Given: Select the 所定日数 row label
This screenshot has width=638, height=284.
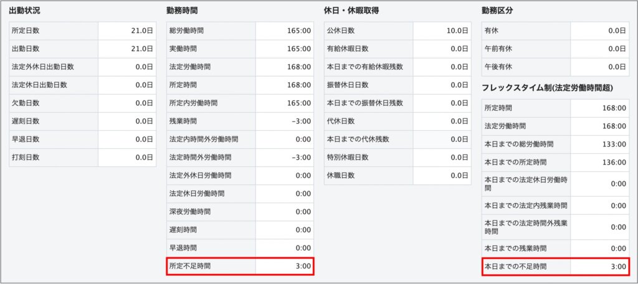Looking at the screenshot, I should point(26,31).
